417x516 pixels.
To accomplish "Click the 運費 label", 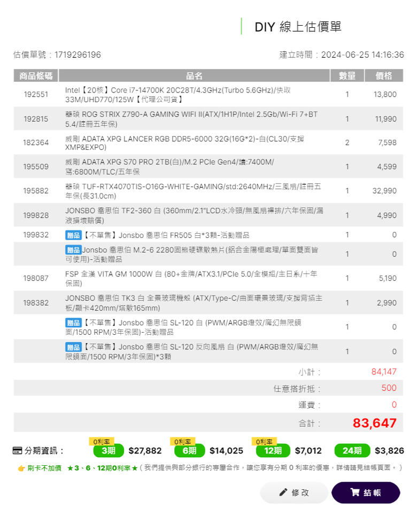I will tap(310, 405).
